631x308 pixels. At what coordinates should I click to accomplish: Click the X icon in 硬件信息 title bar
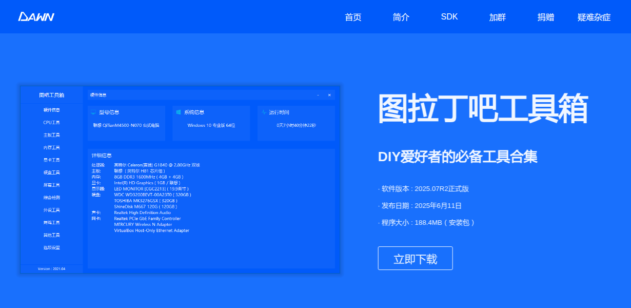point(329,95)
